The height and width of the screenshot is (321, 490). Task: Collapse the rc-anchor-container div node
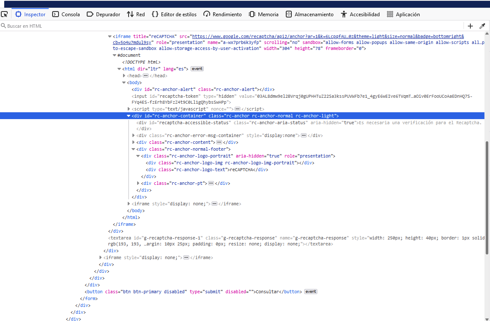pos(129,116)
